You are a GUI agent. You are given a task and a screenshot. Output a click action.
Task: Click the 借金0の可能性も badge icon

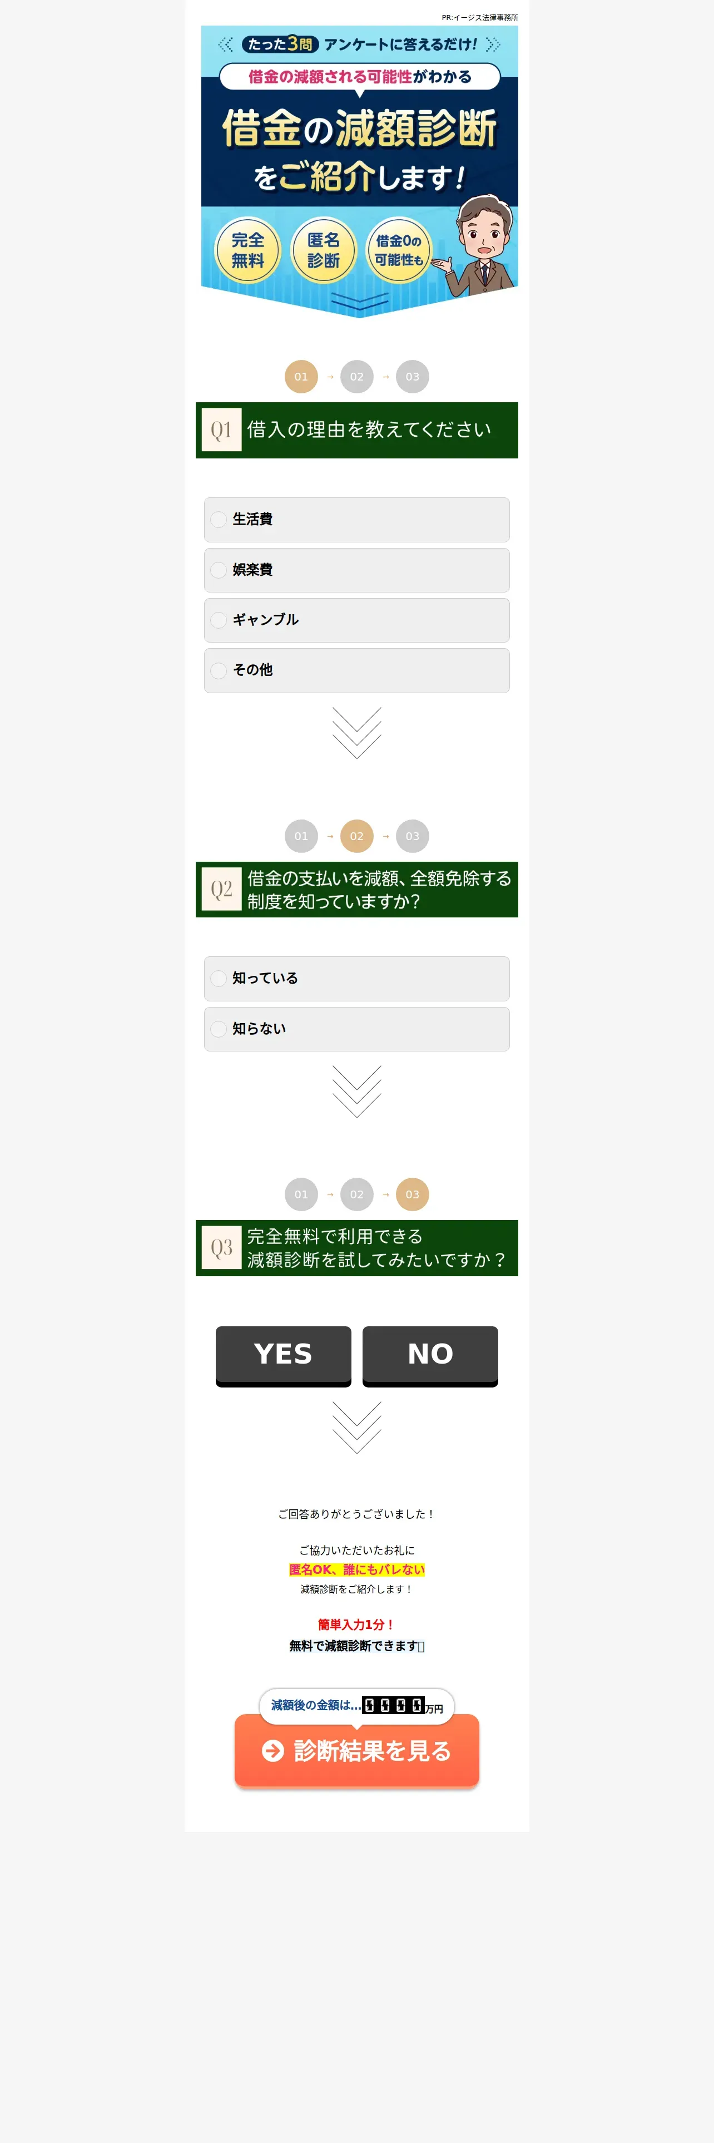[399, 250]
